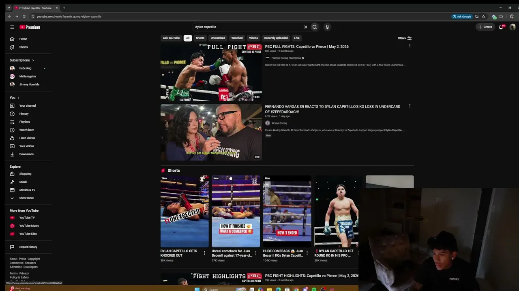Go to the YouTube Premium logo home
Screen dimensions: 519x291
pyautogui.click(x=30, y=27)
